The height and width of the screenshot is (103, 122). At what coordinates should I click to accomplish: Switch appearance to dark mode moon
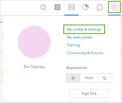(x=105, y=78)
